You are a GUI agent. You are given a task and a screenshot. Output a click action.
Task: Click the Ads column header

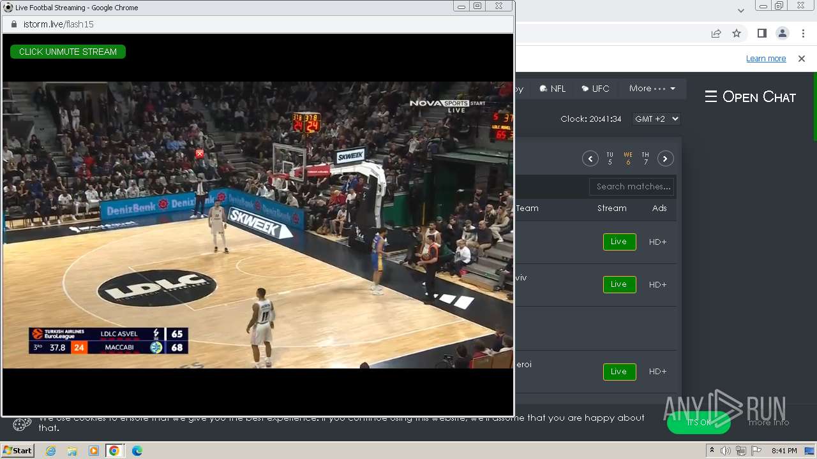(x=659, y=208)
